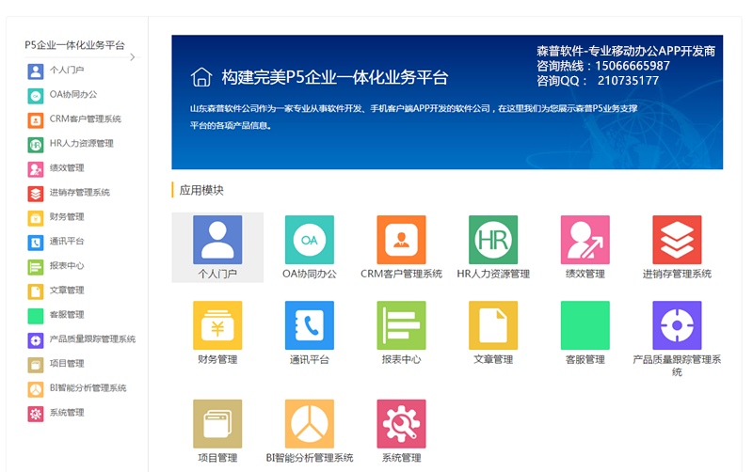Click sidebar 项目管理 tan icon

tap(36, 365)
